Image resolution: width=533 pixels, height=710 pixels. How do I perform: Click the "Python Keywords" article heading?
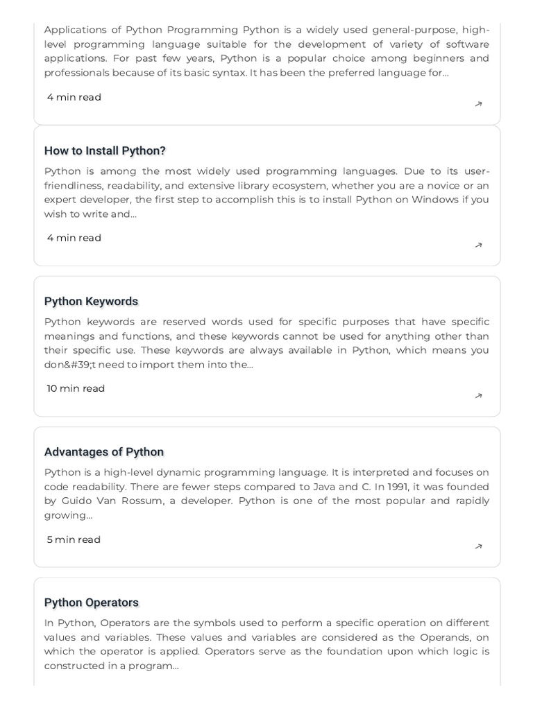click(x=91, y=301)
